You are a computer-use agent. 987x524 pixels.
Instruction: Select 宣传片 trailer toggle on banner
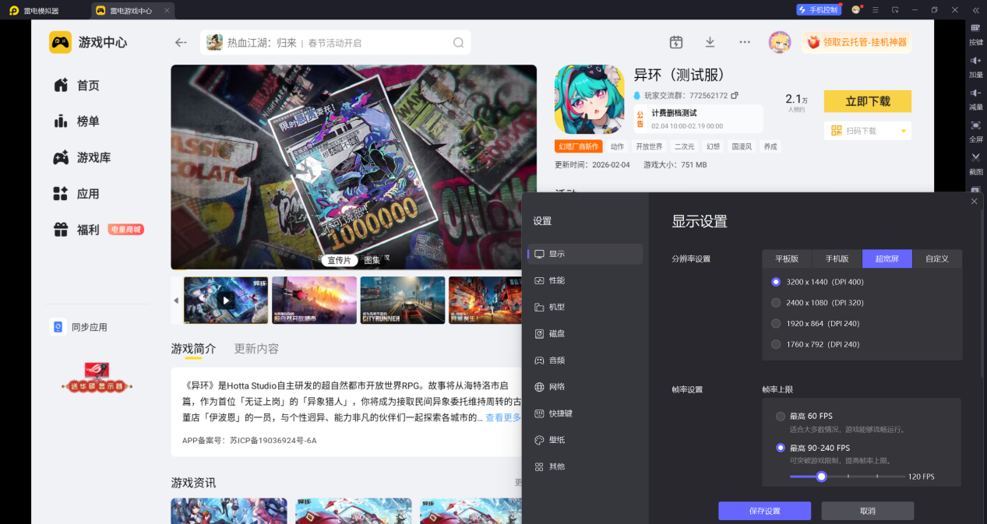click(x=339, y=260)
